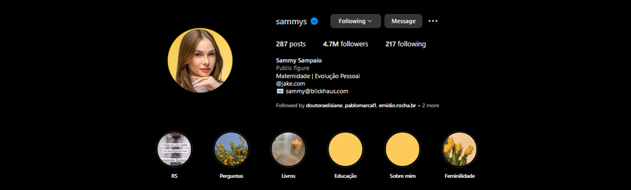
Task: Open the Sobre mim highlight circle
Action: pos(402,149)
